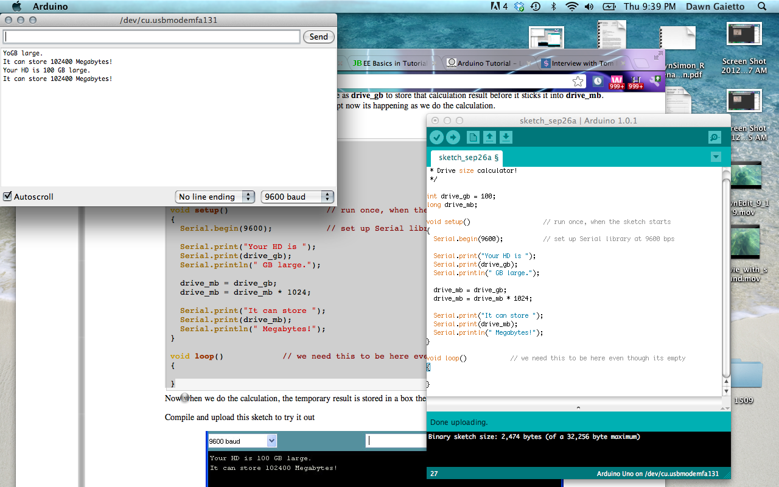Image resolution: width=779 pixels, height=487 pixels.
Task: Click 'Arduino Uno on /dev/cu.usbmodemfa131' status text
Action: tap(658, 474)
